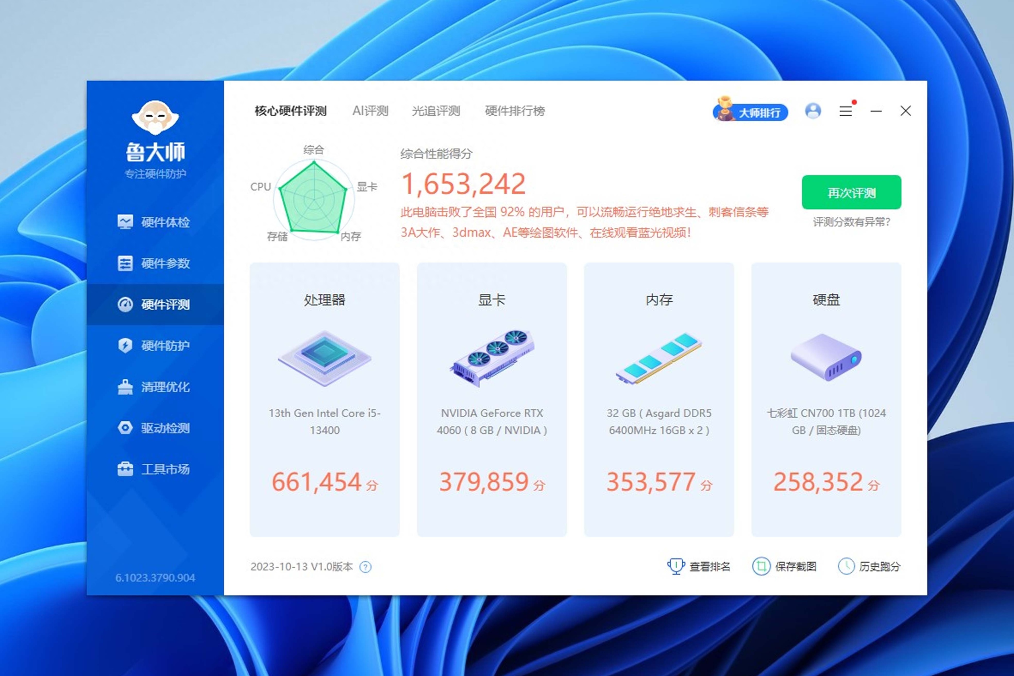
Task: Switch to the AI评测 tab
Action: (x=370, y=111)
